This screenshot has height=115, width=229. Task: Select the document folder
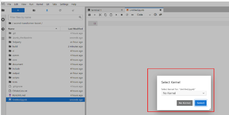(45, 64)
